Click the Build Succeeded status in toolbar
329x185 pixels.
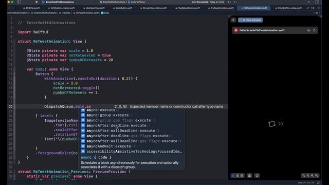(x=208, y=2)
